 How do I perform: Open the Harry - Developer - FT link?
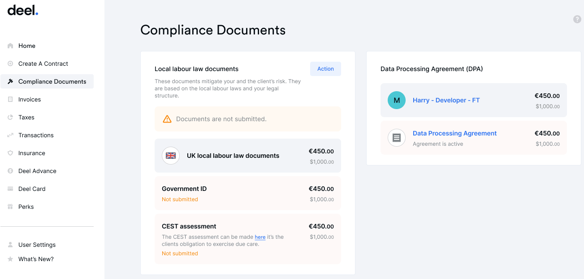pos(446,100)
